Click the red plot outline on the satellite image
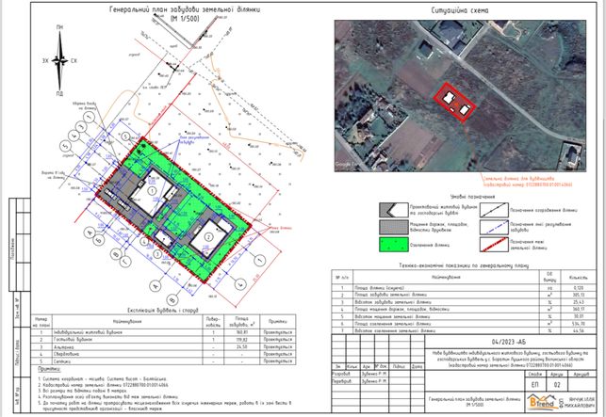The width and height of the screenshot is (606, 417). point(454,102)
